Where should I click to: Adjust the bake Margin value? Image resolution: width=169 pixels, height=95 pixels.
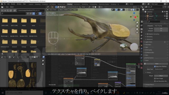(x=161, y=76)
